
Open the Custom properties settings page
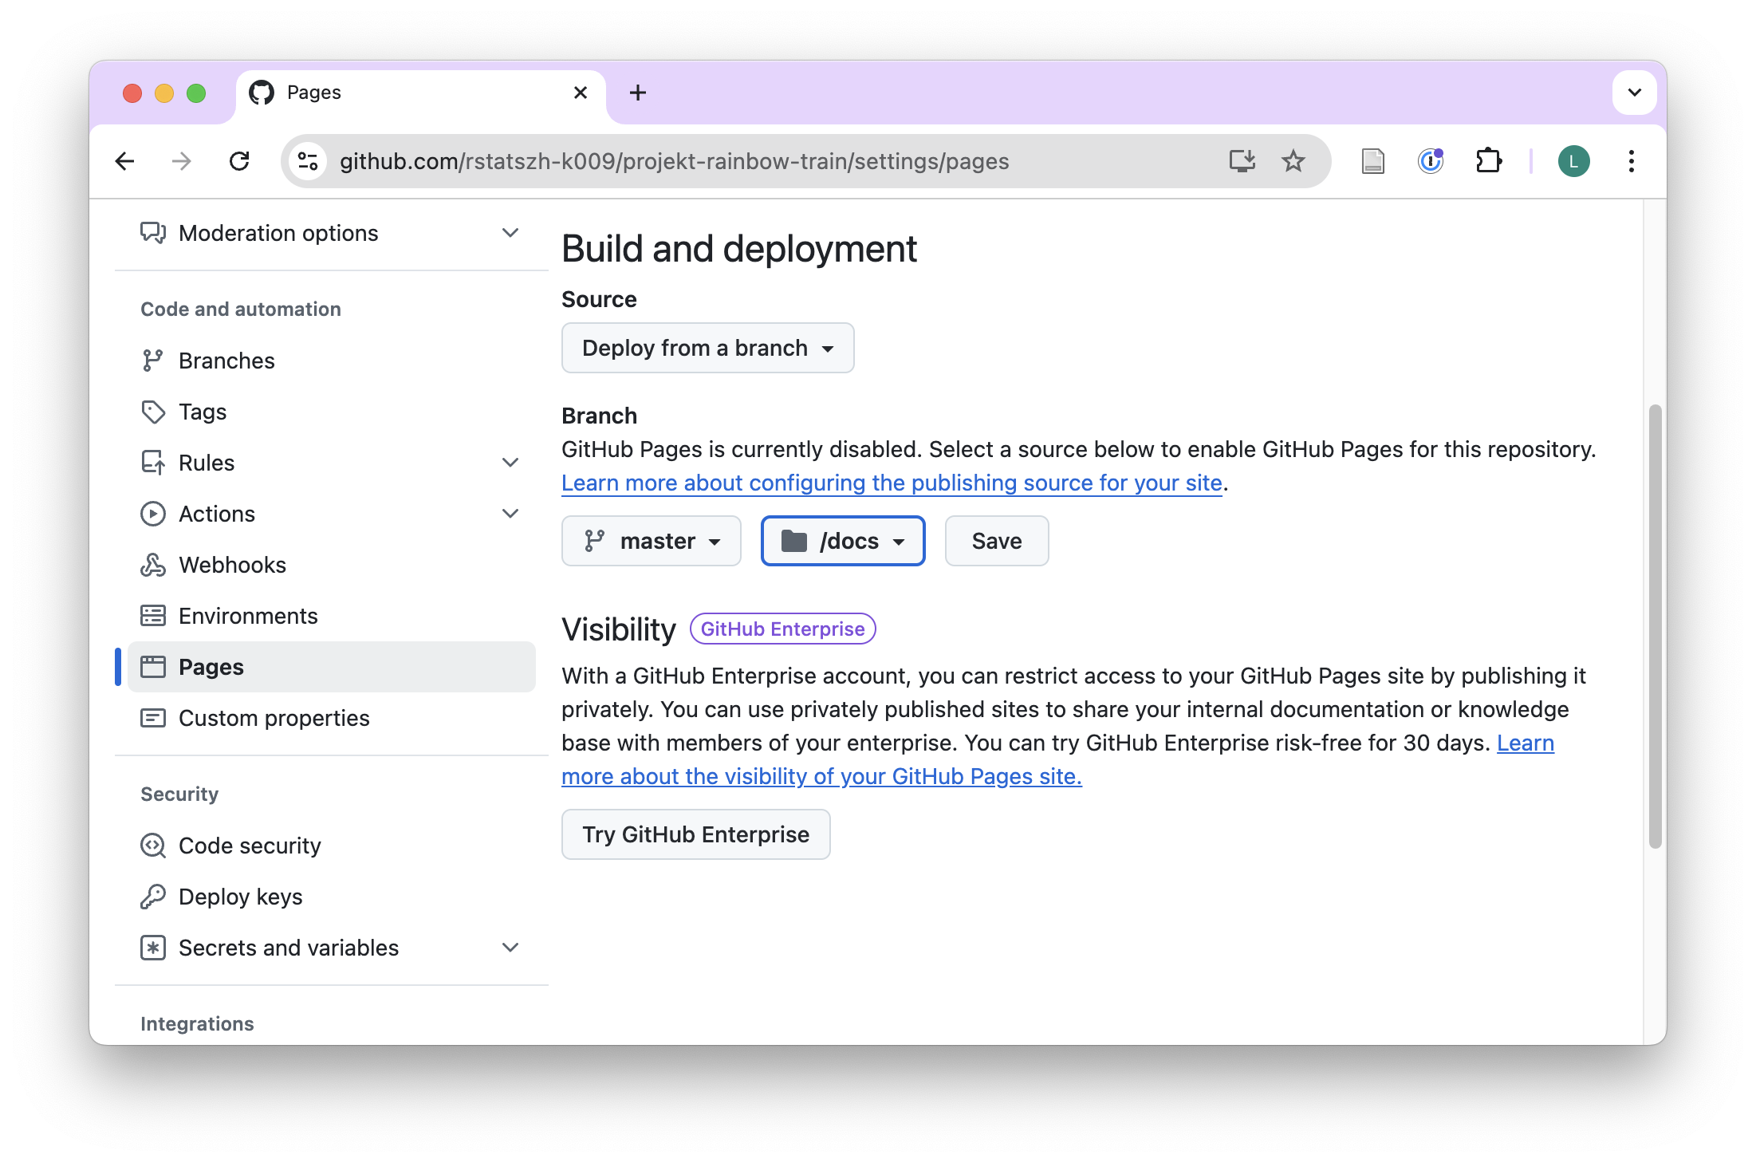(x=332, y=718)
